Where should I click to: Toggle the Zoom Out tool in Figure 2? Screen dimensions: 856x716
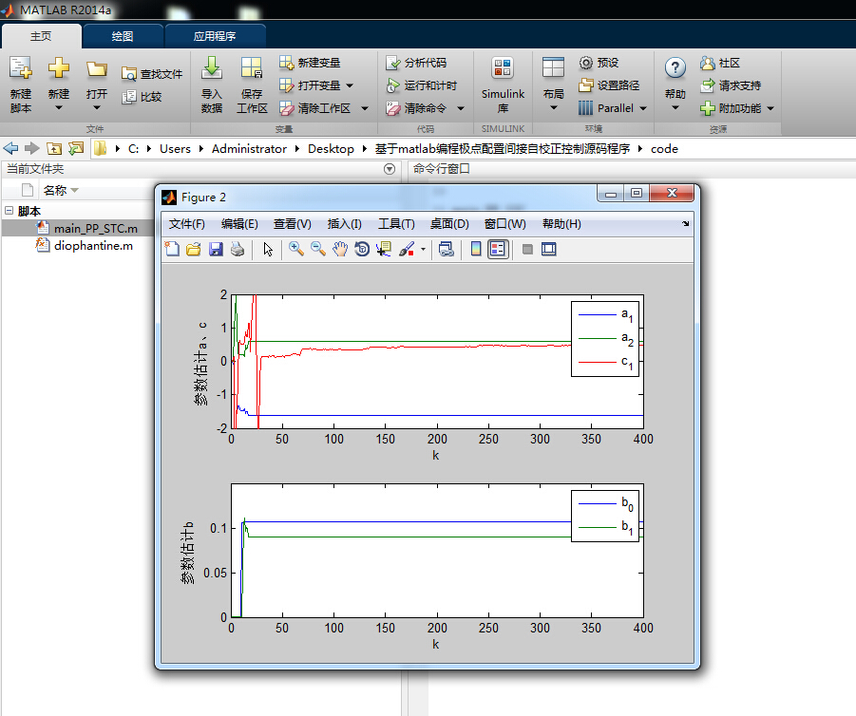317,250
